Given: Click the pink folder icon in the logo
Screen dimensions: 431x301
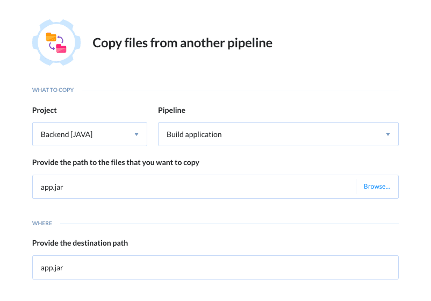Looking at the screenshot, I should coord(61,49).
